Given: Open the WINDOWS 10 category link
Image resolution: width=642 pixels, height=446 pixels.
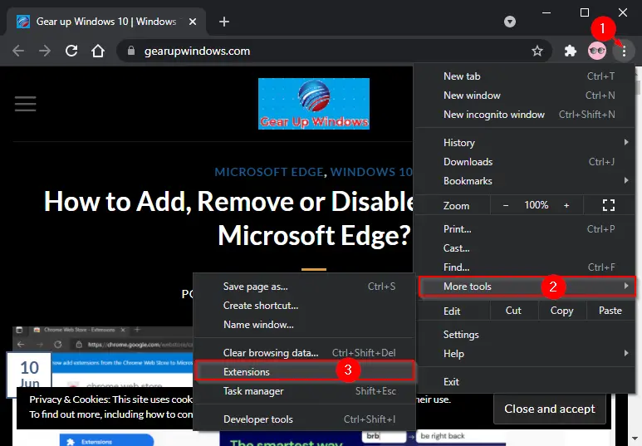Looking at the screenshot, I should [371, 172].
